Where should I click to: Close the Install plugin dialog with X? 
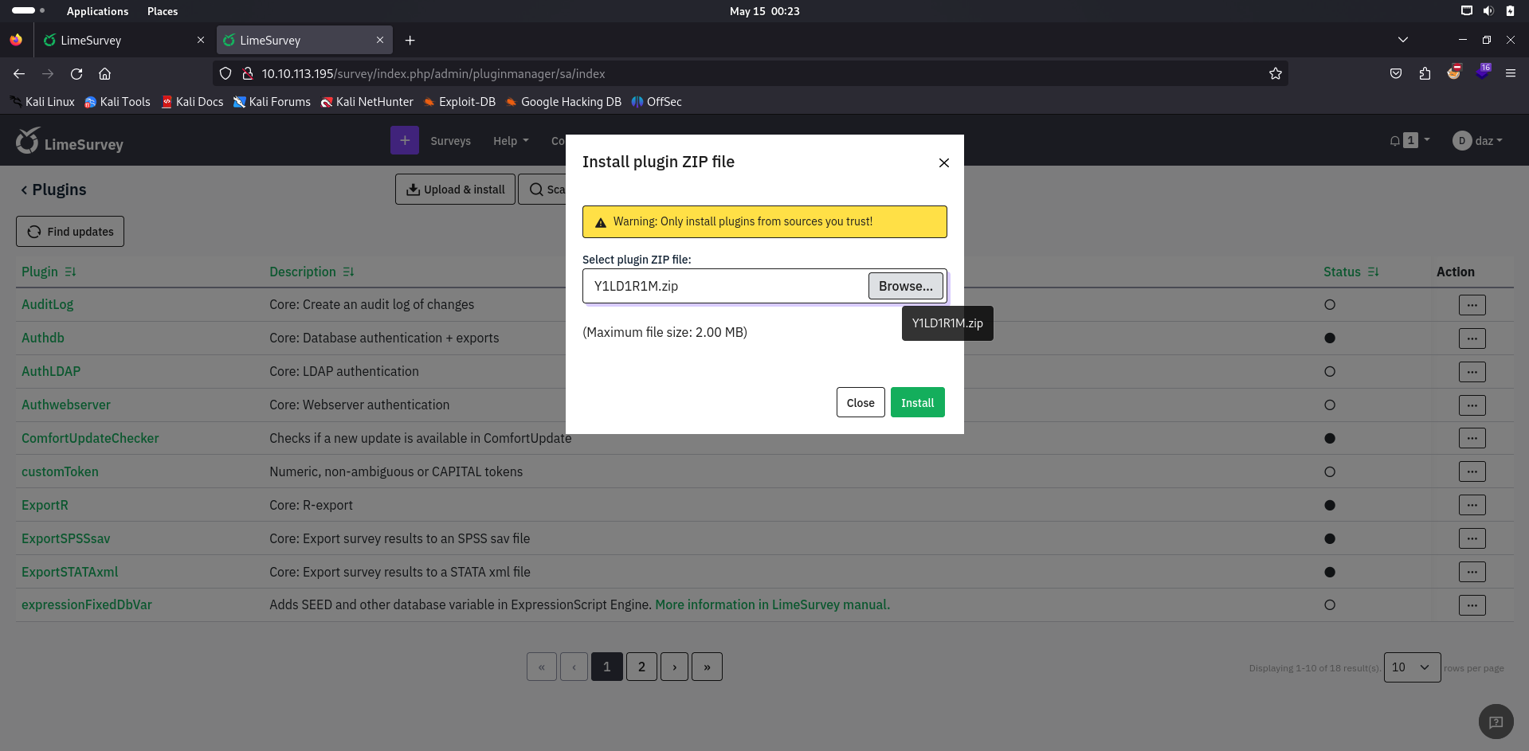(943, 162)
